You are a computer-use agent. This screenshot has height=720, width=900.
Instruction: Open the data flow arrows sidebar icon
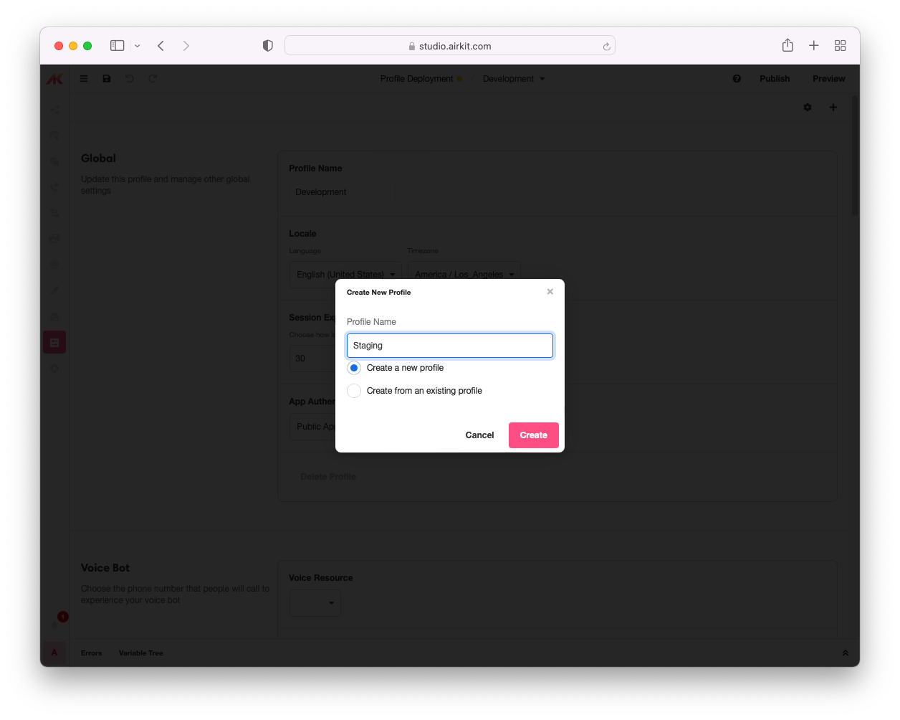[x=54, y=213]
